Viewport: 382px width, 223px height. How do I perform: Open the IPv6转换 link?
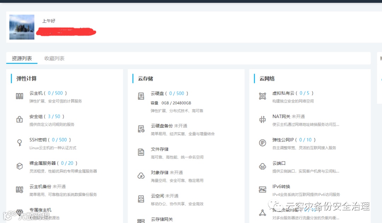pyautogui.click(x=281, y=186)
